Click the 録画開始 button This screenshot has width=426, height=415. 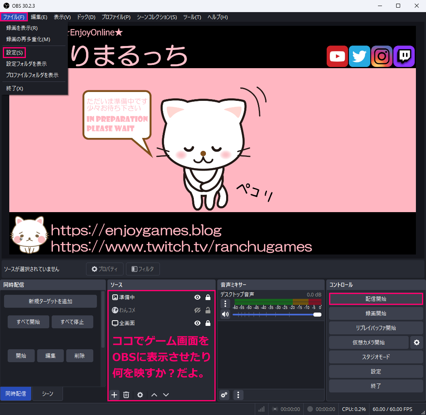pos(376,313)
